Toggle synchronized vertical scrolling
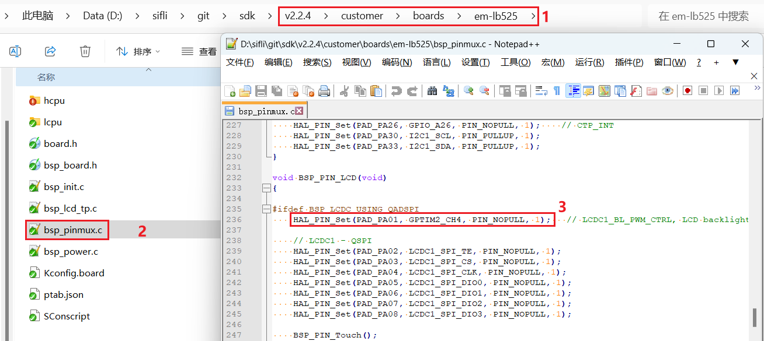Image resolution: width=764 pixels, height=341 pixels. [x=505, y=91]
